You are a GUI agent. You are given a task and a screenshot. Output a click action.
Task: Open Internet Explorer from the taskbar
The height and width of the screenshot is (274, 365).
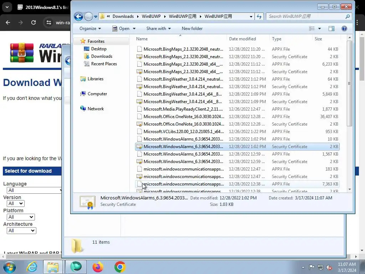(x=32, y=267)
